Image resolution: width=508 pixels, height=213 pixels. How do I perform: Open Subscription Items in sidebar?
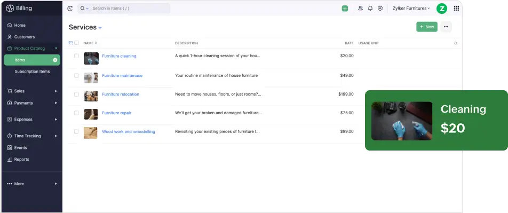coord(32,72)
